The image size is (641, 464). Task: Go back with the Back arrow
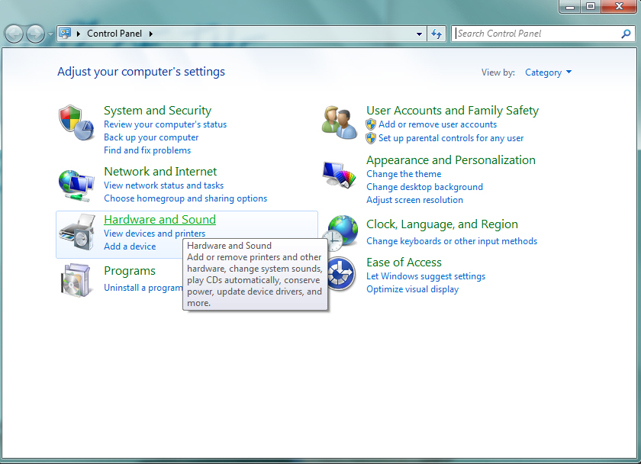click(x=14, y=34)
